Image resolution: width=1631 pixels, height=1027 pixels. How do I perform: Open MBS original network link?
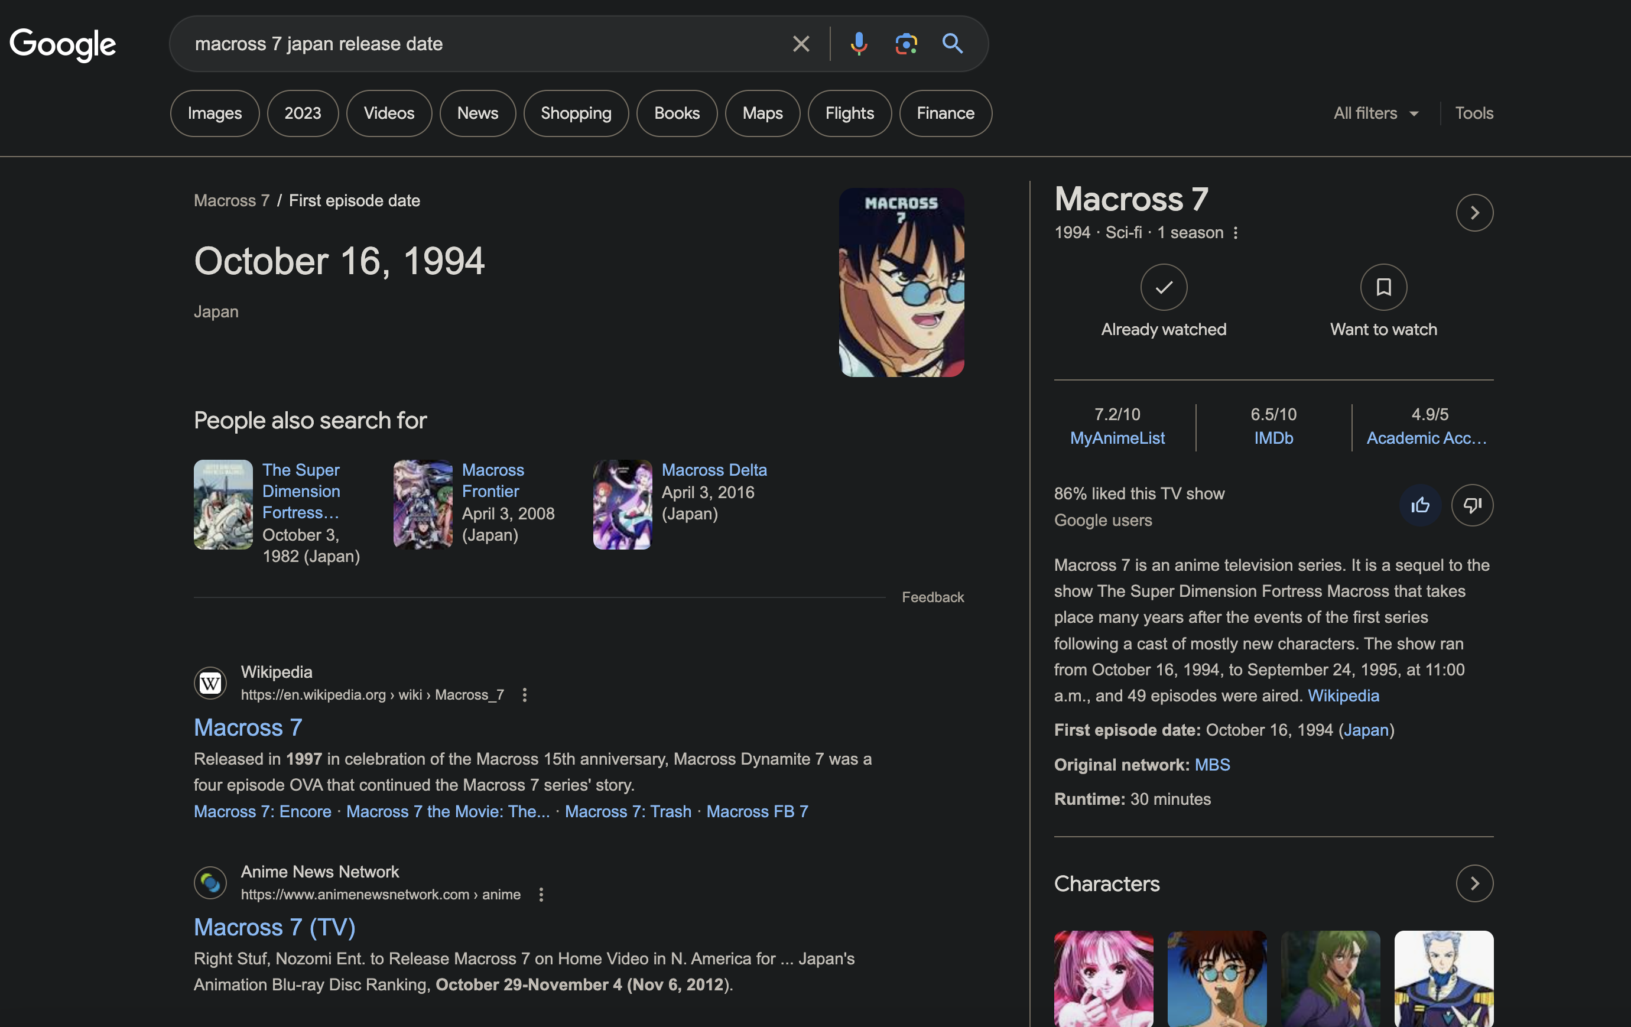point(1212,765)
